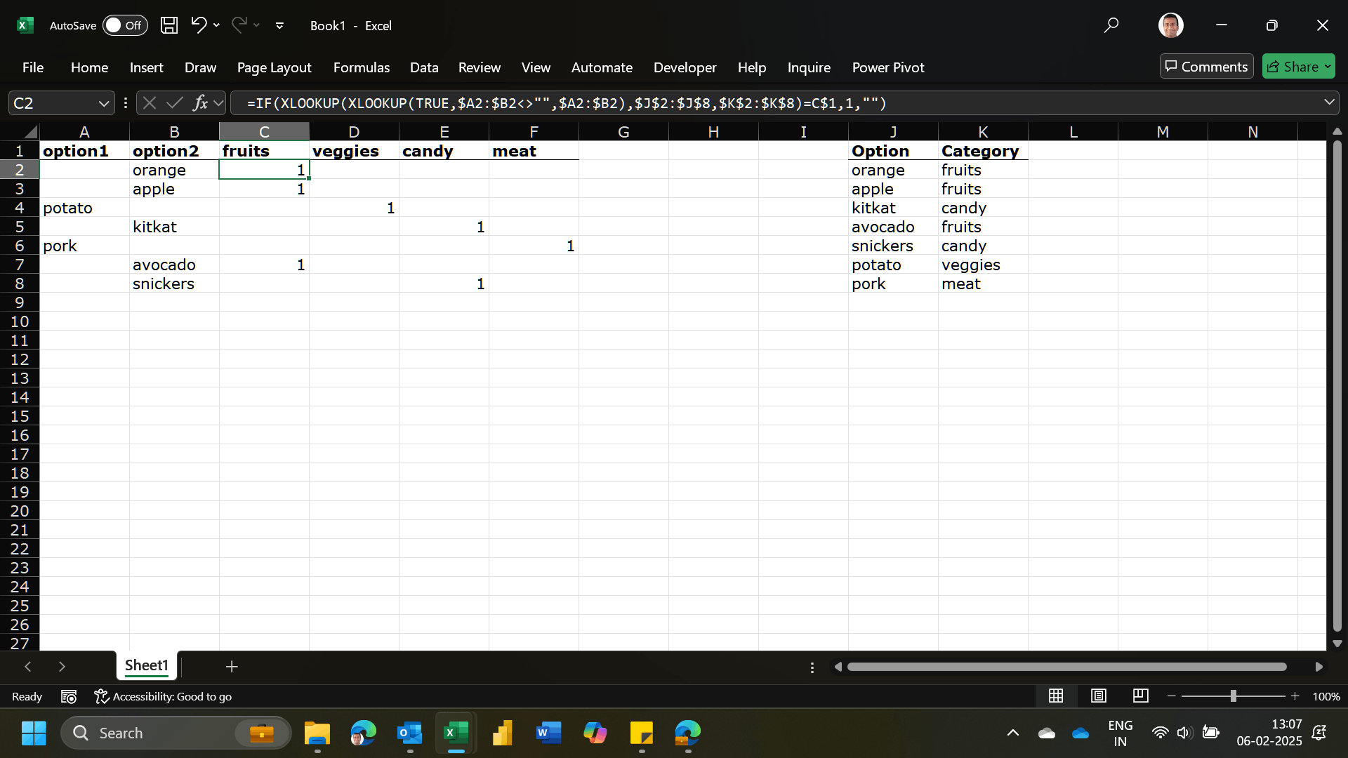
Task: Switch to the Formulas ribbon tab
Action: pyautogui.click(x=361, y=67)
